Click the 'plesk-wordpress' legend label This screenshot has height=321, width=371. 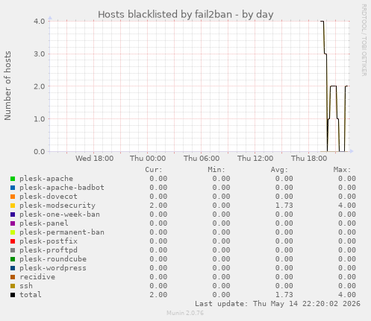tap(53, 268)
